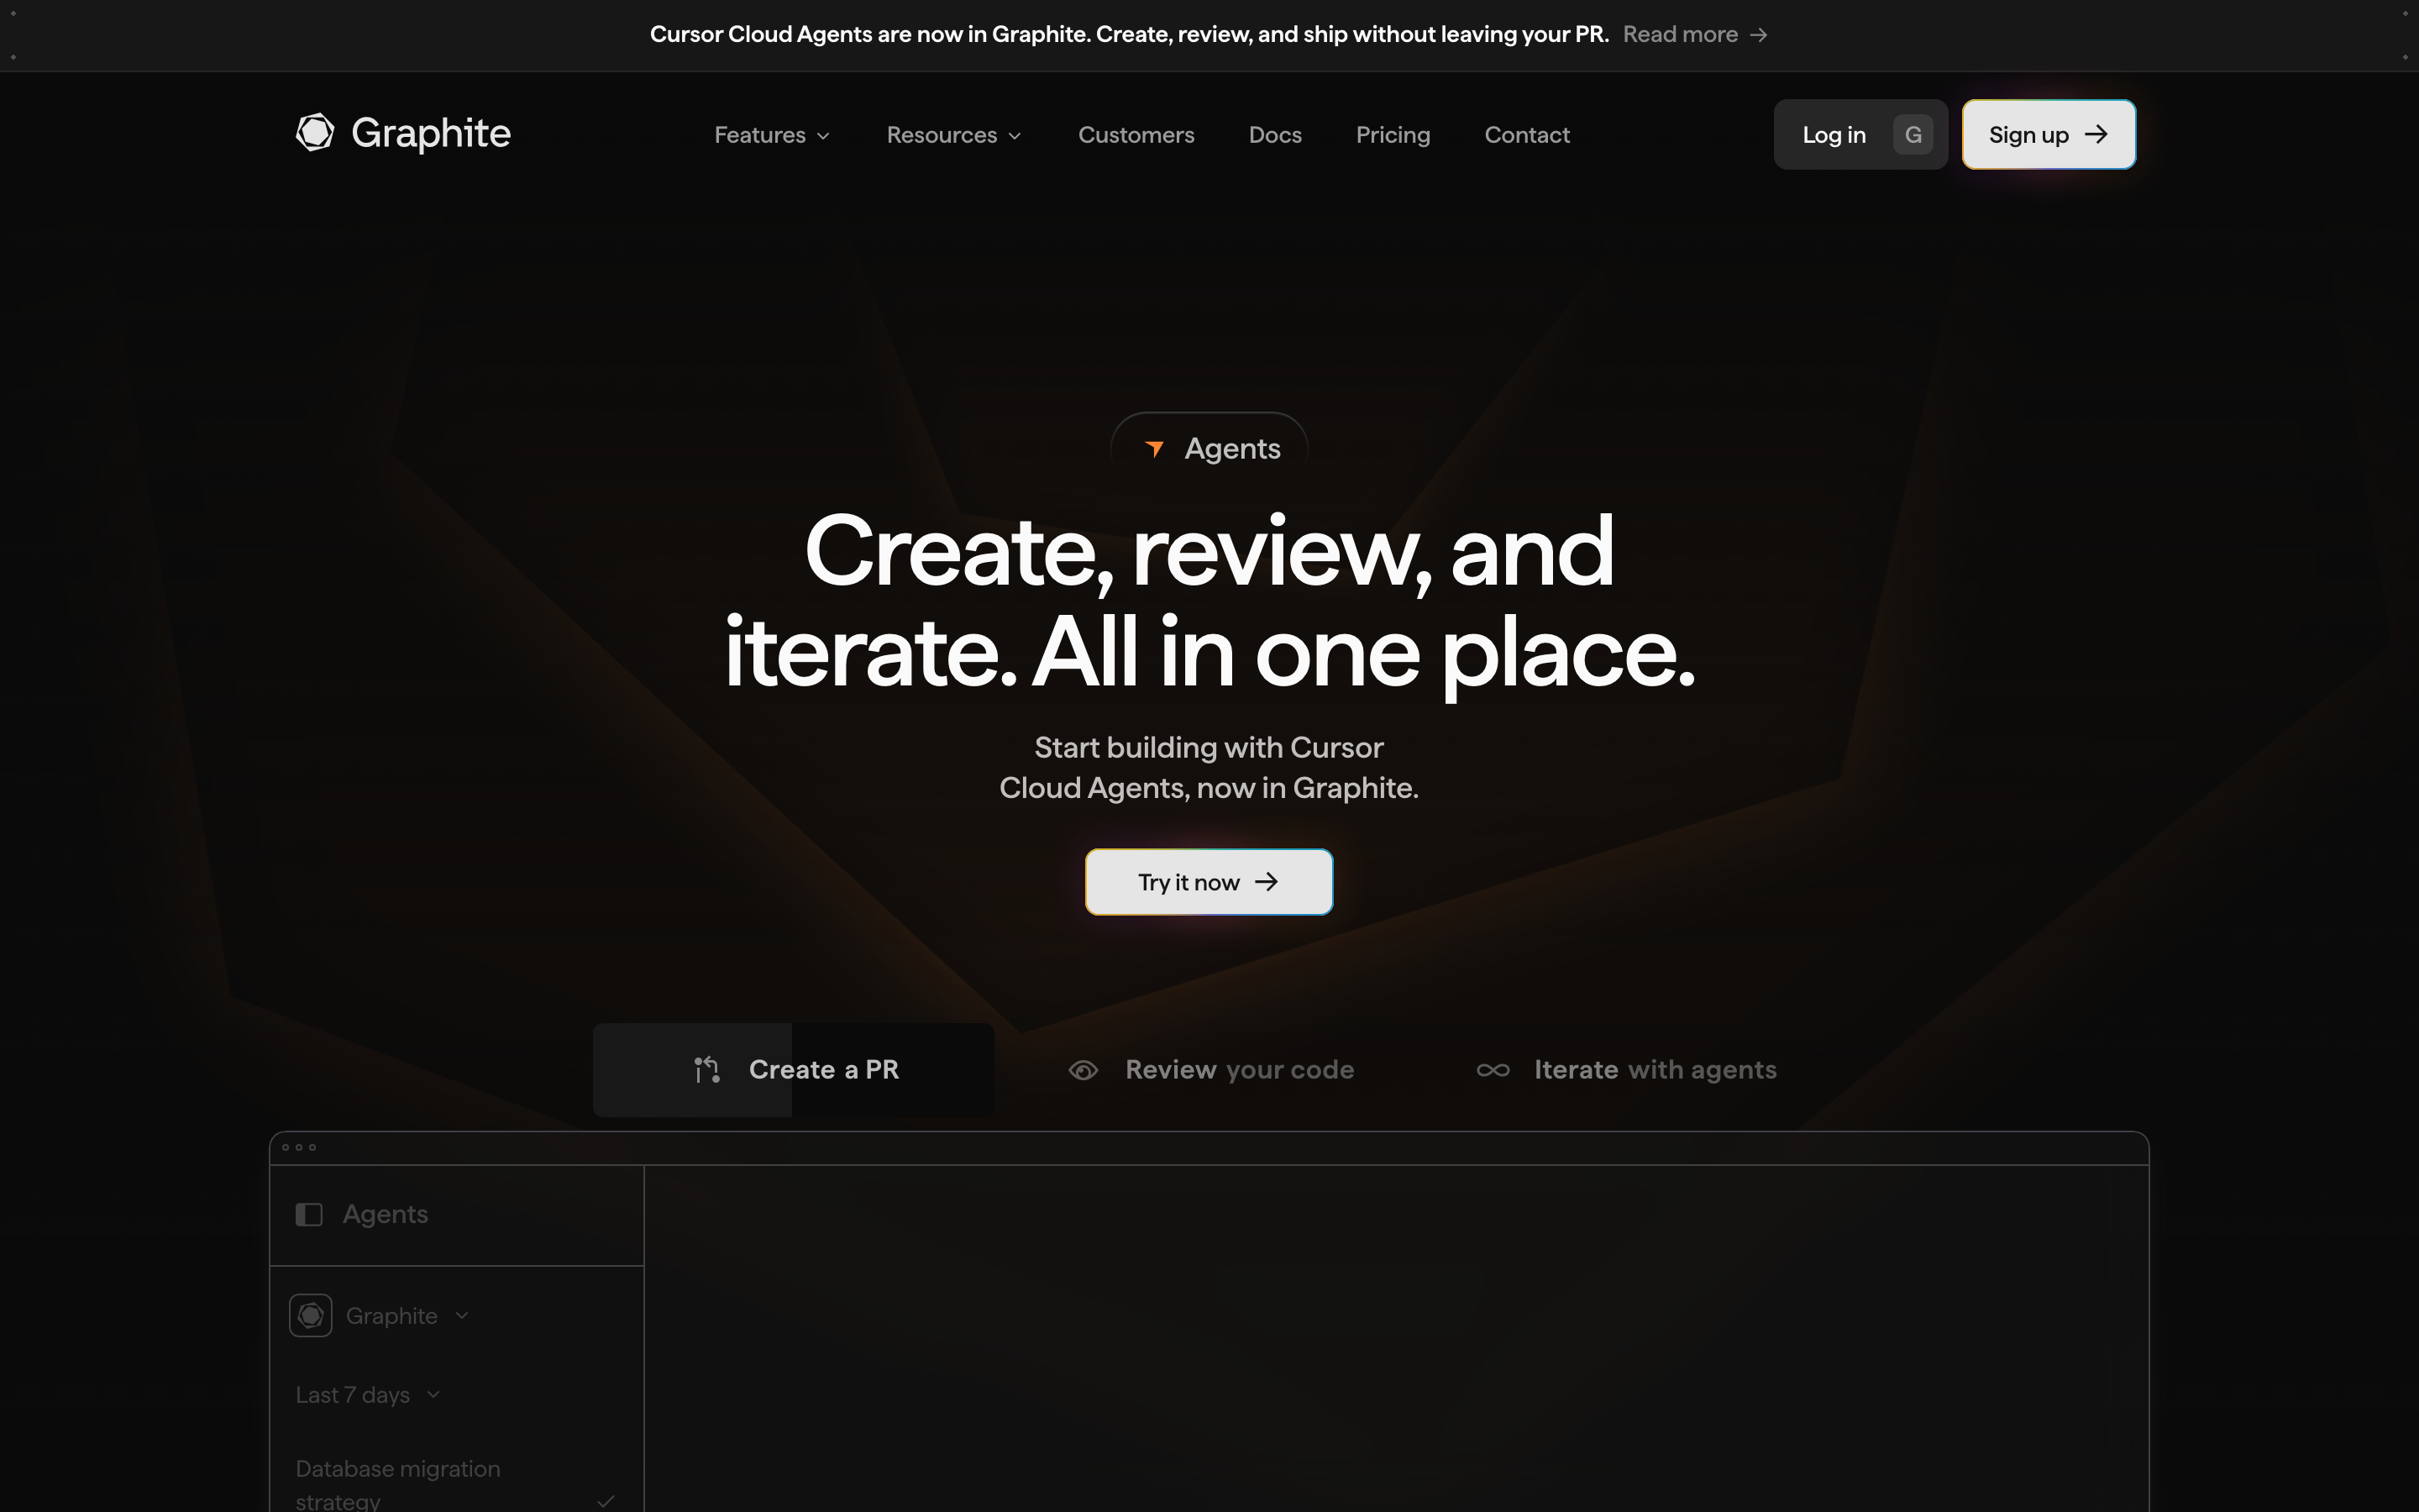Click the Try it now button
Screen dimensions: 2419x1512
1209,882
